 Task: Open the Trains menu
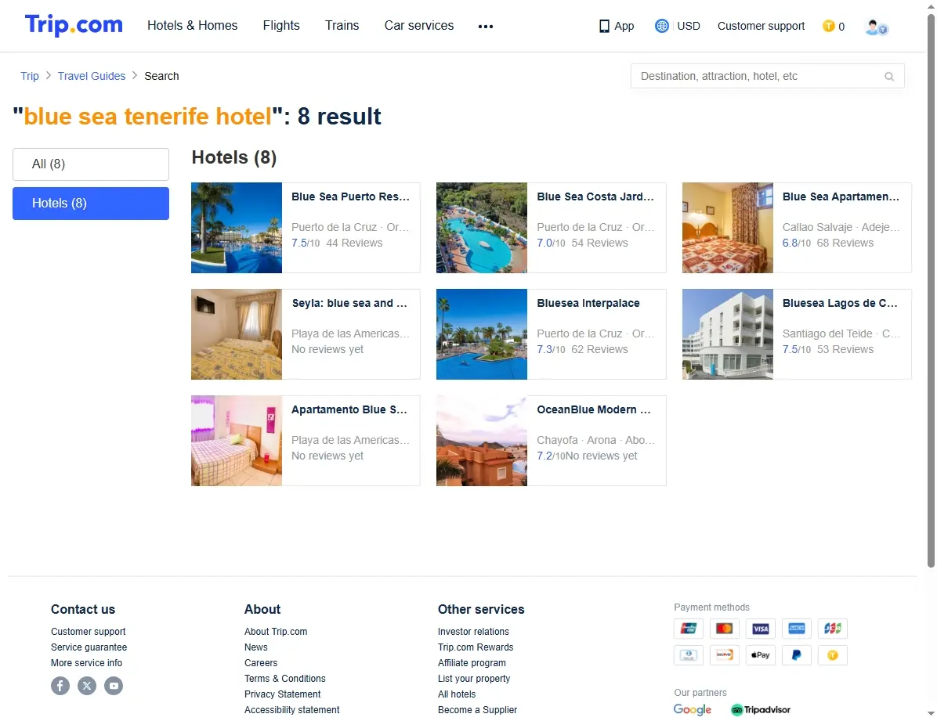[x=342, y=26]
